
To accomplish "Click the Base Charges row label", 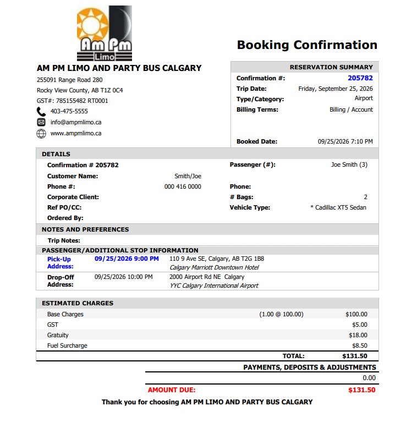I will (65, 314).
